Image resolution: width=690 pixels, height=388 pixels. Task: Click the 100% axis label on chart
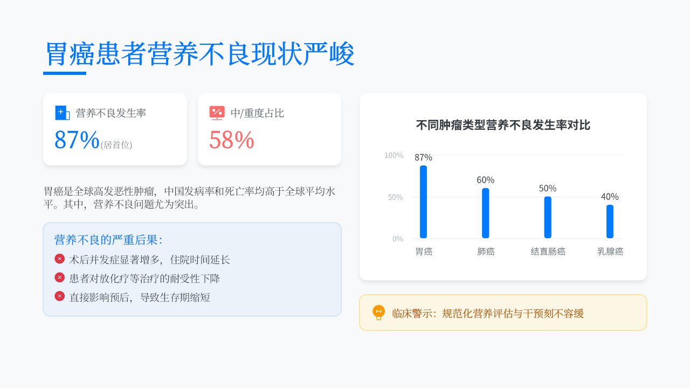tap(394, 155)
